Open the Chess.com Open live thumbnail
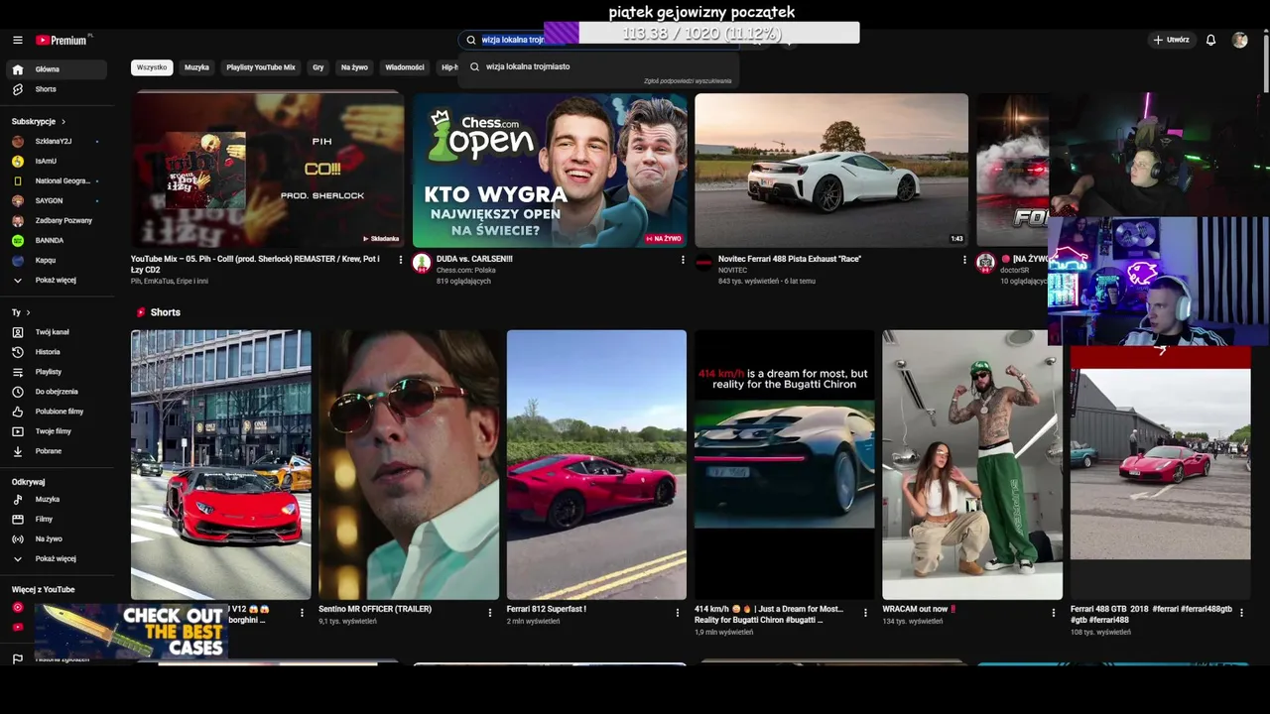The height and width of the screenshot is (714, 1270). tap(550, 170)
